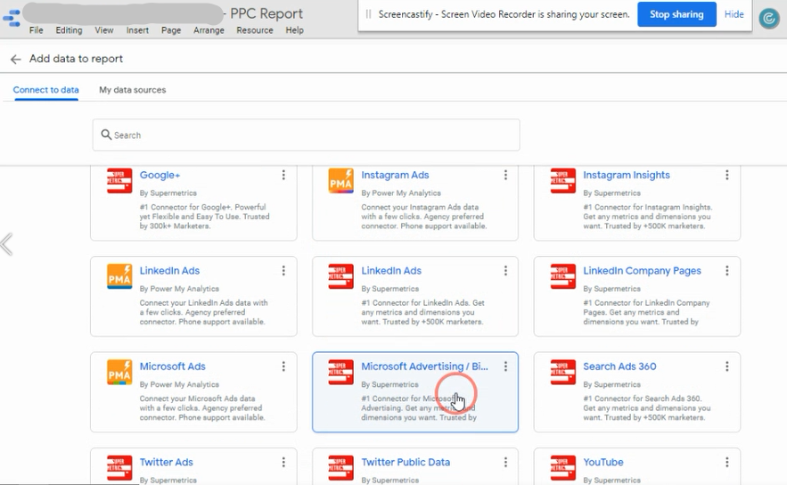Open more options for Microsoft Ads
787x485 pixels.
283,366
